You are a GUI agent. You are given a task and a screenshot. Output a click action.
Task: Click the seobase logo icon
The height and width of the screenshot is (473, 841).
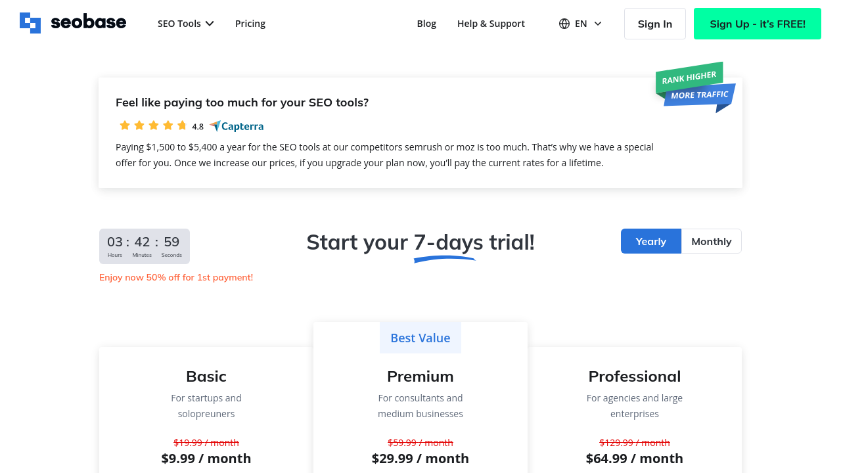coord(30,23)
